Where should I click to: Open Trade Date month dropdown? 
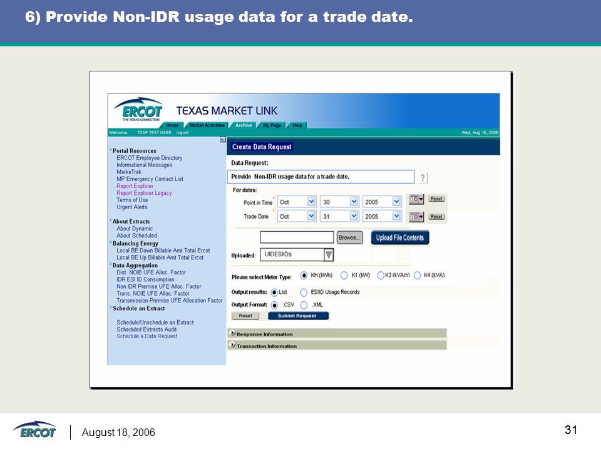pyautogui.click(x=312, y=216)
